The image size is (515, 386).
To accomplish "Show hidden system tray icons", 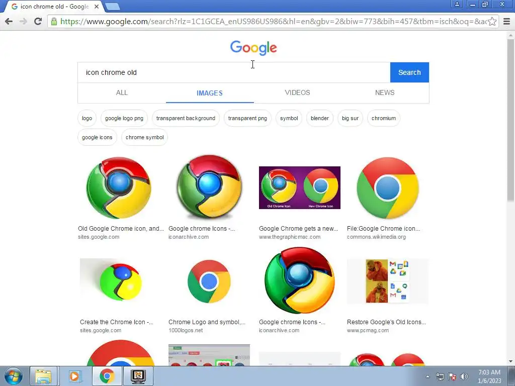I will (427, 376).
